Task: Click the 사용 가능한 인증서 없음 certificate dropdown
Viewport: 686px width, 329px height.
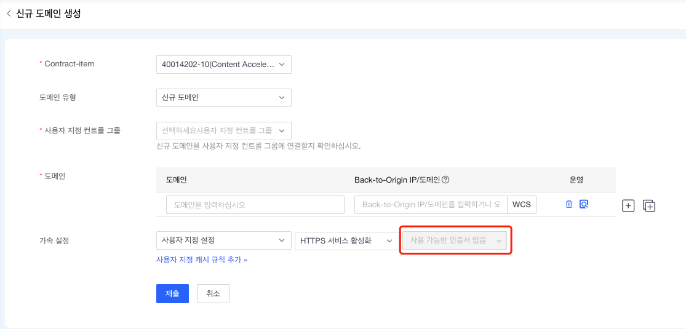Action: tap(455, 240)
